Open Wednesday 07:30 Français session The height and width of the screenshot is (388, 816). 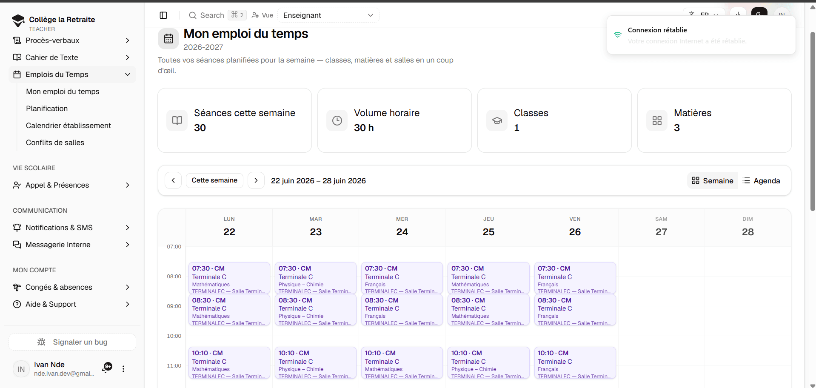click(x=402, y=278)
